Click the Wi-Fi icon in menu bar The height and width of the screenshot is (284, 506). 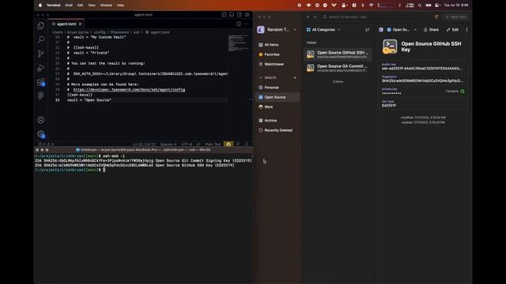coord(371,6)
